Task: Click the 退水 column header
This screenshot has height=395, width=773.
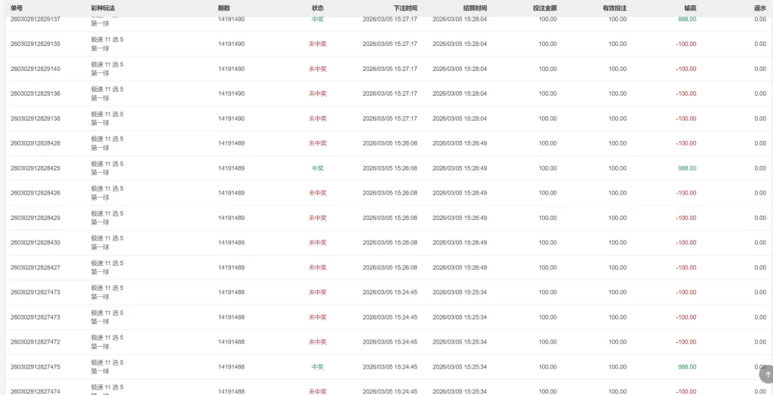Action: click(x=759, y=8)
